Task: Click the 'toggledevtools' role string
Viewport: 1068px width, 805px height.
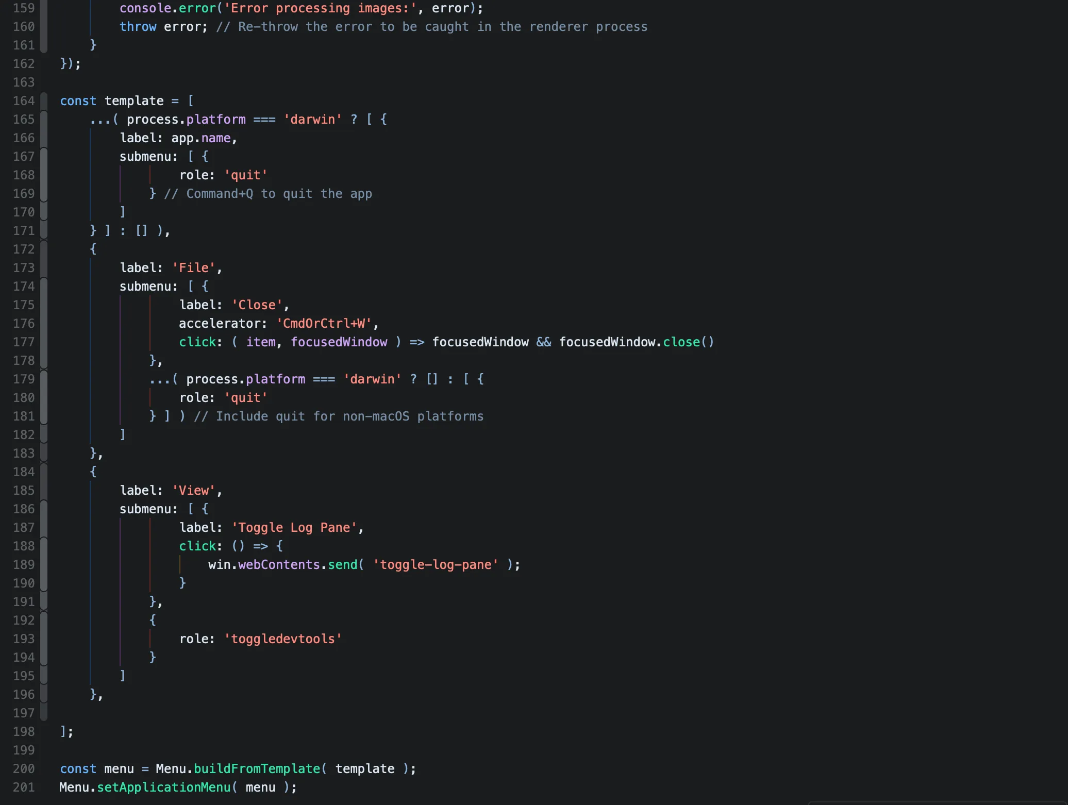Action: click(x=282, y=639)
